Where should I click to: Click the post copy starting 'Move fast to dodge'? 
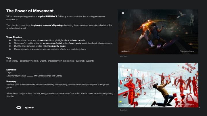coord(60,95)
